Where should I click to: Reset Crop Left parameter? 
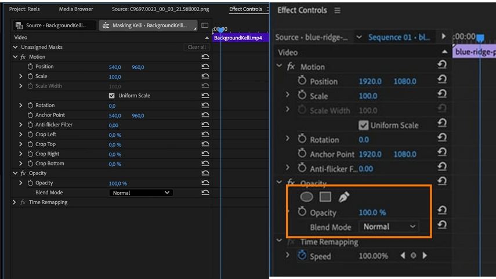[205, 135]
